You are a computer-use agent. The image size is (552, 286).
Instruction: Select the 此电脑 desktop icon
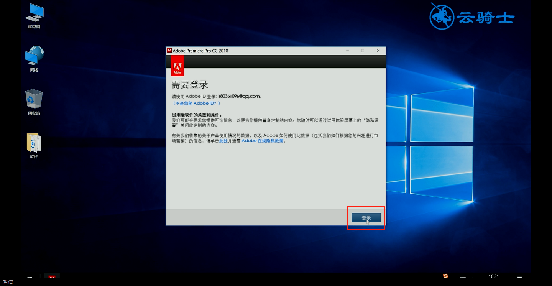point(34,16)
